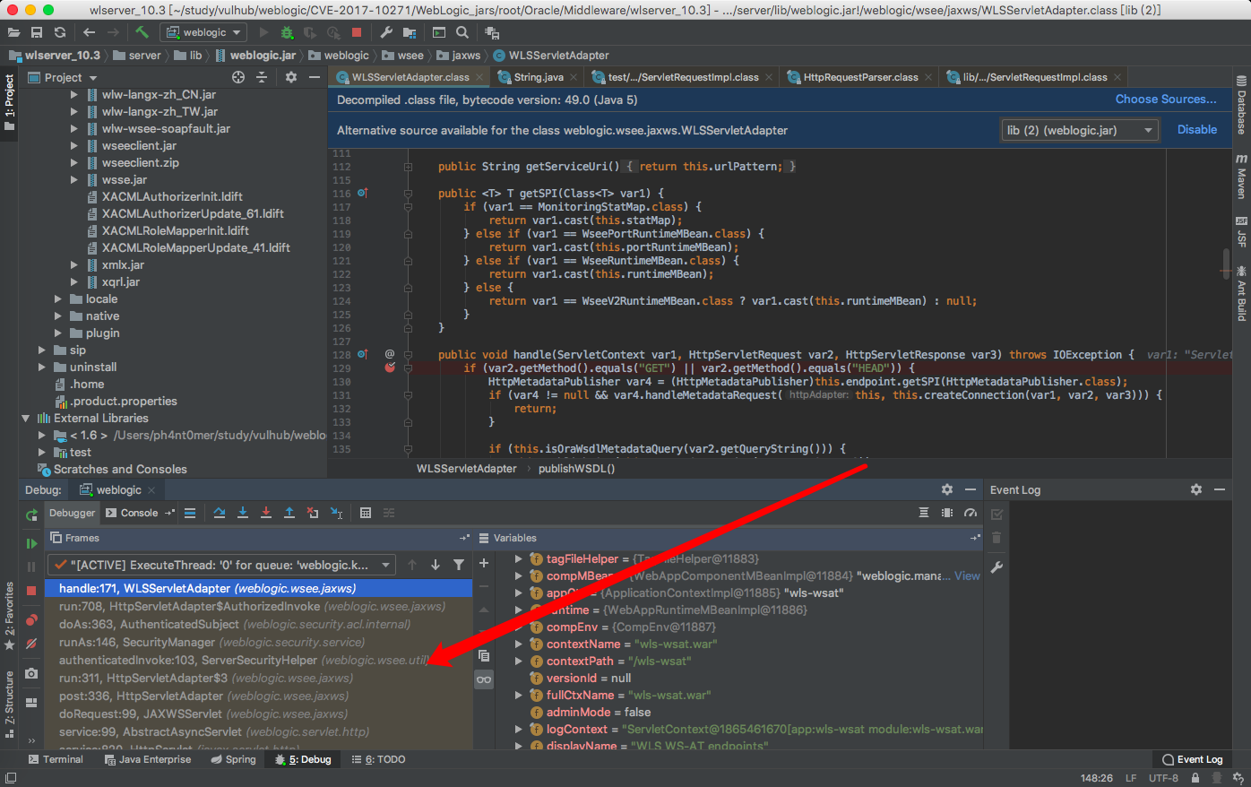
Task: Collapse External Libraries tree node
Action: [x=26, y=418]
